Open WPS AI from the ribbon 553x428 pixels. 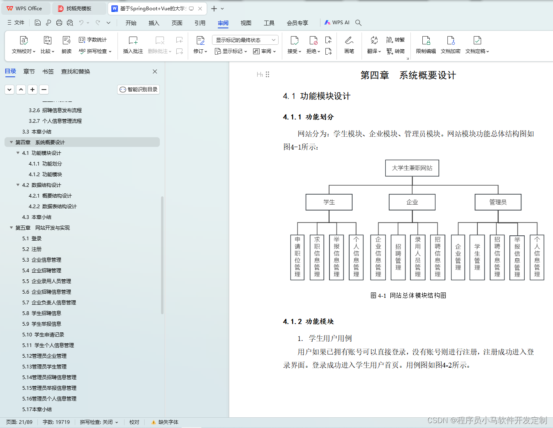(337, 23)
